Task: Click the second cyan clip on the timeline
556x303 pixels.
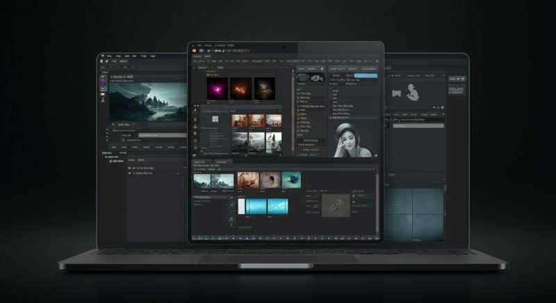Action: coord(277,206)
